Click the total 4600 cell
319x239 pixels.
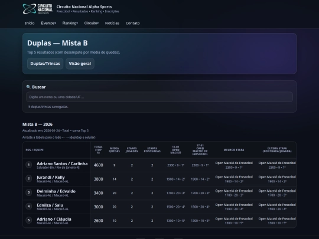click(x=98, y=165)
